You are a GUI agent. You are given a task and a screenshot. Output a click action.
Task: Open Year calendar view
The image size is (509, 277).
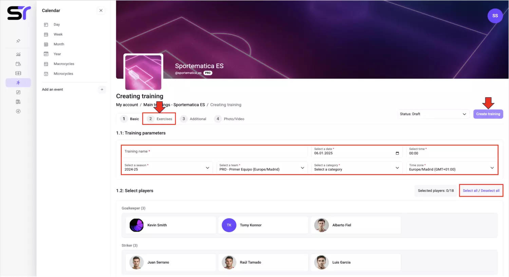tap(57, 54)
